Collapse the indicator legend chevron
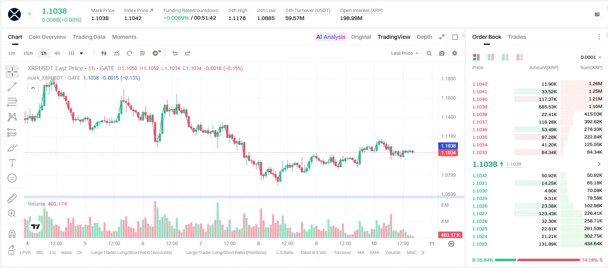 (x=33, y=88)
